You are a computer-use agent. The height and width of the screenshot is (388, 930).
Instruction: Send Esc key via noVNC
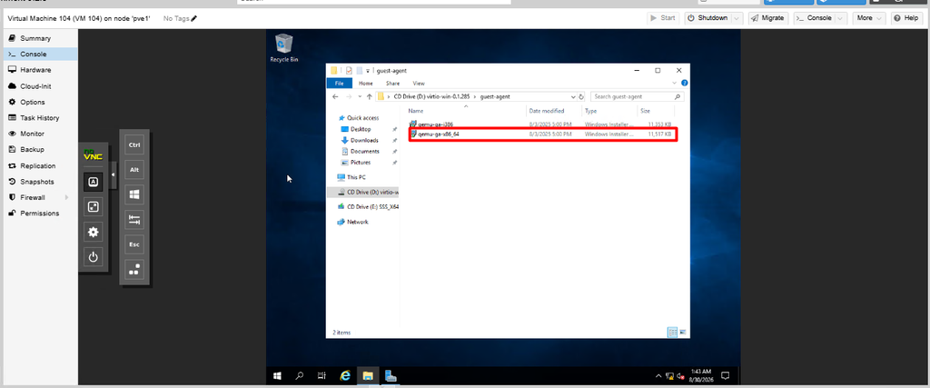click(134, 244)
